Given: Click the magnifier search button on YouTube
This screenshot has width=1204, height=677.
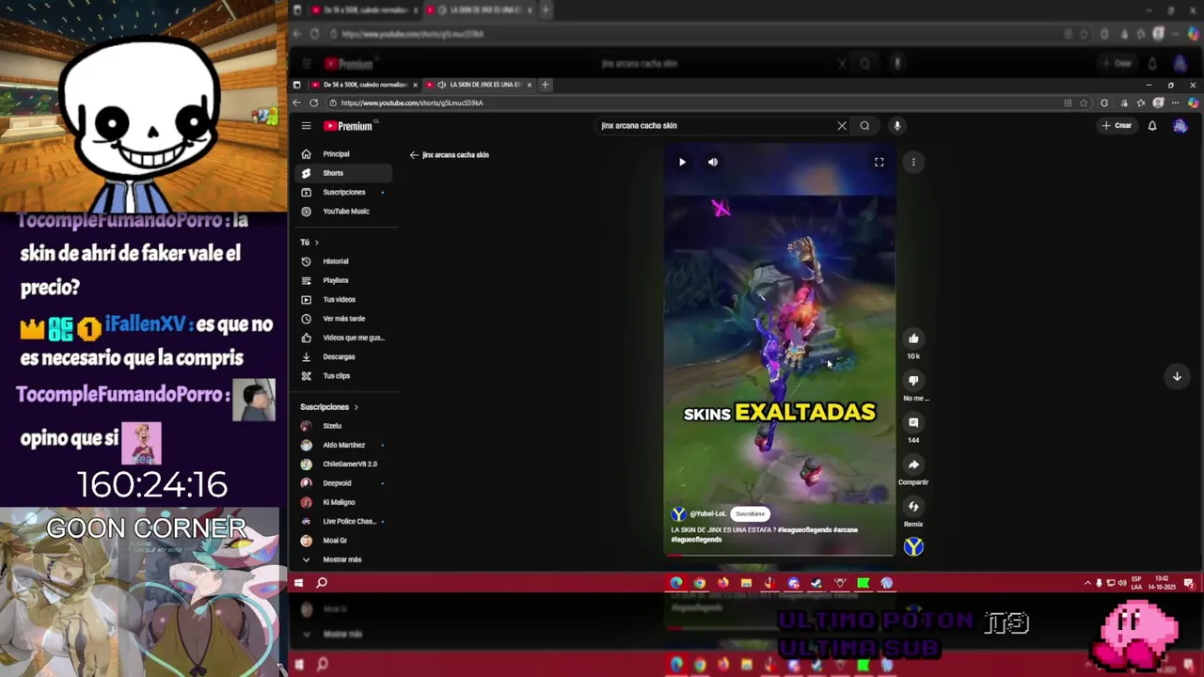Looking at the screenshot, I should pos(864,126).
